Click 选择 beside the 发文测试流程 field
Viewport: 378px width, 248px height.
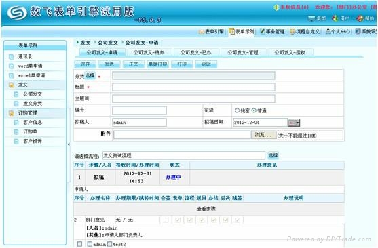tap(273, 155)
